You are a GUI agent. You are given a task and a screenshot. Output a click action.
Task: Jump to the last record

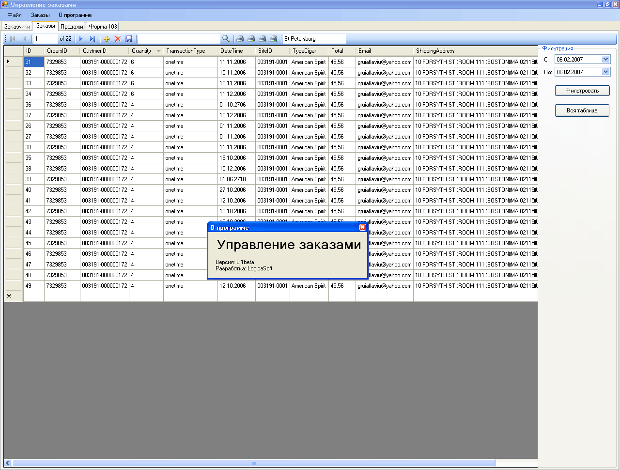coord(92,39)
